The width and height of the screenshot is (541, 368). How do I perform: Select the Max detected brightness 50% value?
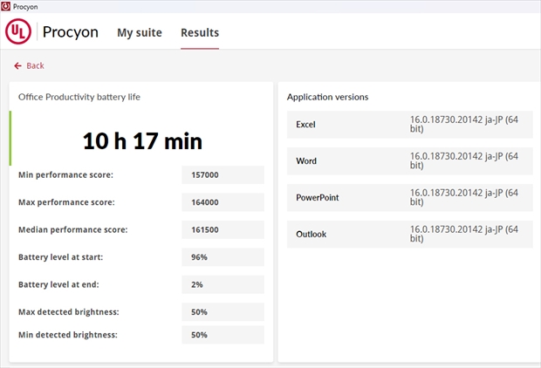[223, 312]
